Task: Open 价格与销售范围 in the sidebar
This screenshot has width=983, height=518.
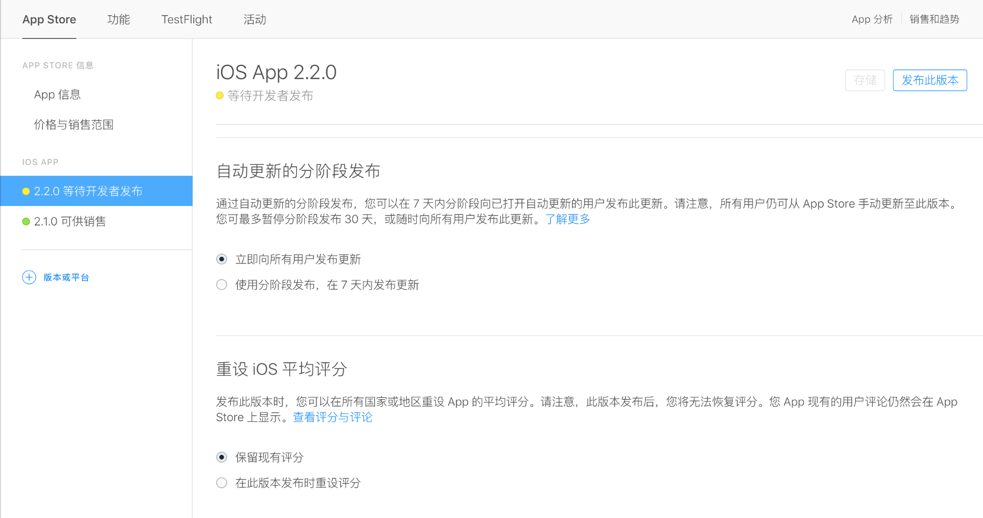Action: click(x=74, y=125)
